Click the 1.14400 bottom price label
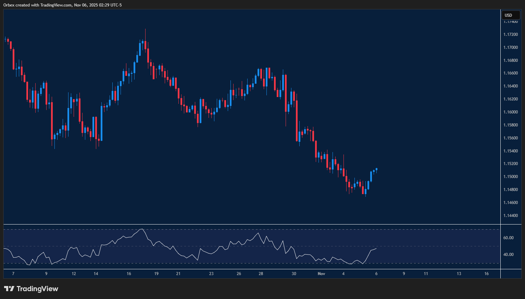525x299 pixels. (510, 216)
